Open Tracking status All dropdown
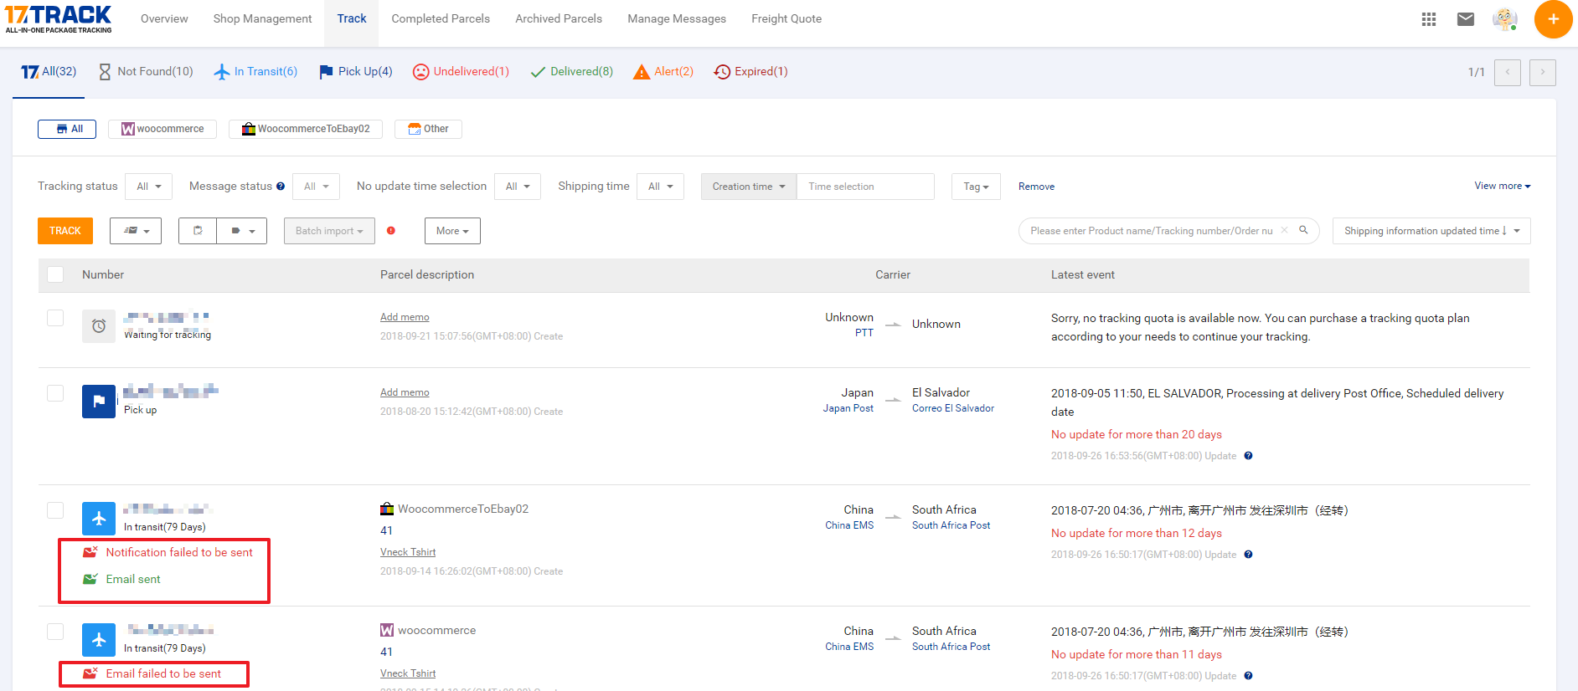 coord(148,187)
